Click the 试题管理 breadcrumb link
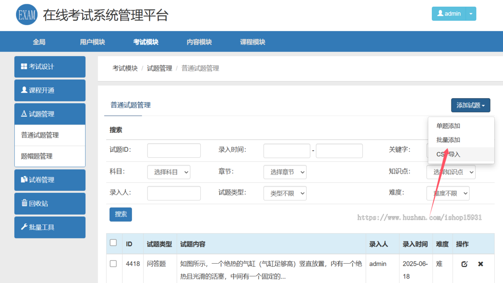Viewport: 503px width, 283px height. point(160,68)
